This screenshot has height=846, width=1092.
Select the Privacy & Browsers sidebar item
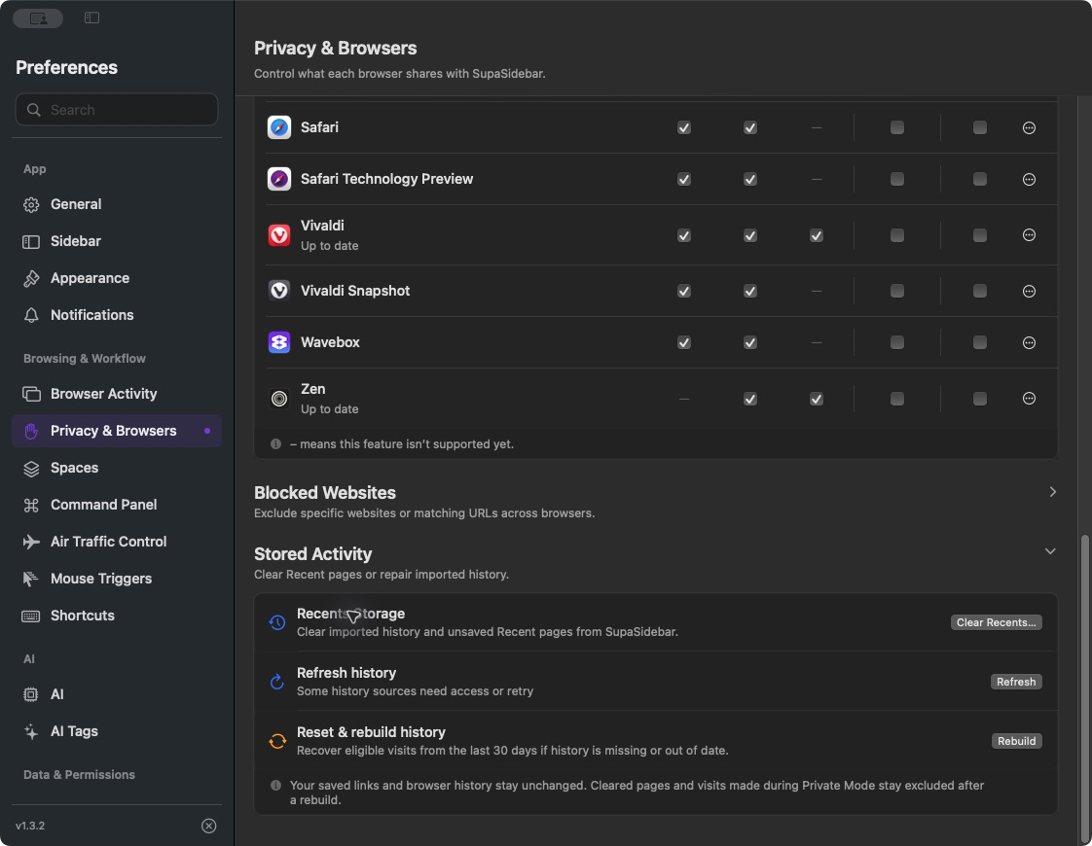(116, 432)
